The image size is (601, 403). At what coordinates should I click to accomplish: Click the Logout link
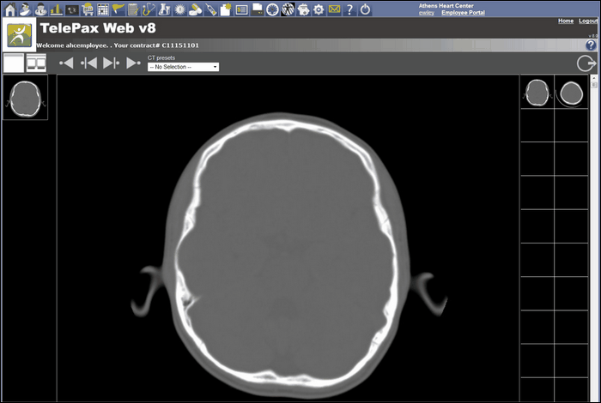click(587, 21)
